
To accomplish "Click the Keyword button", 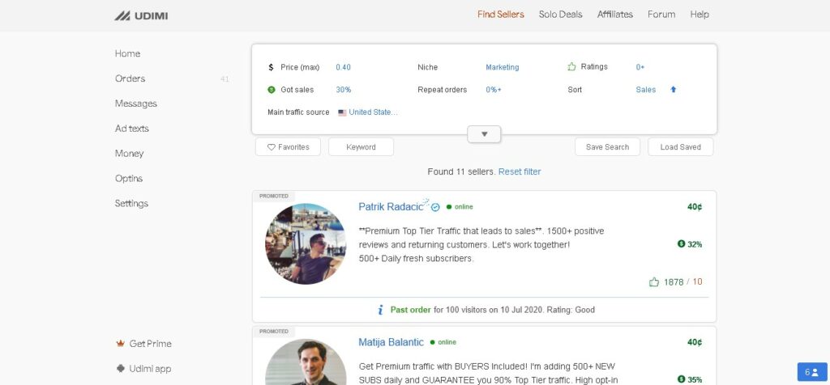I will point(361,147).
